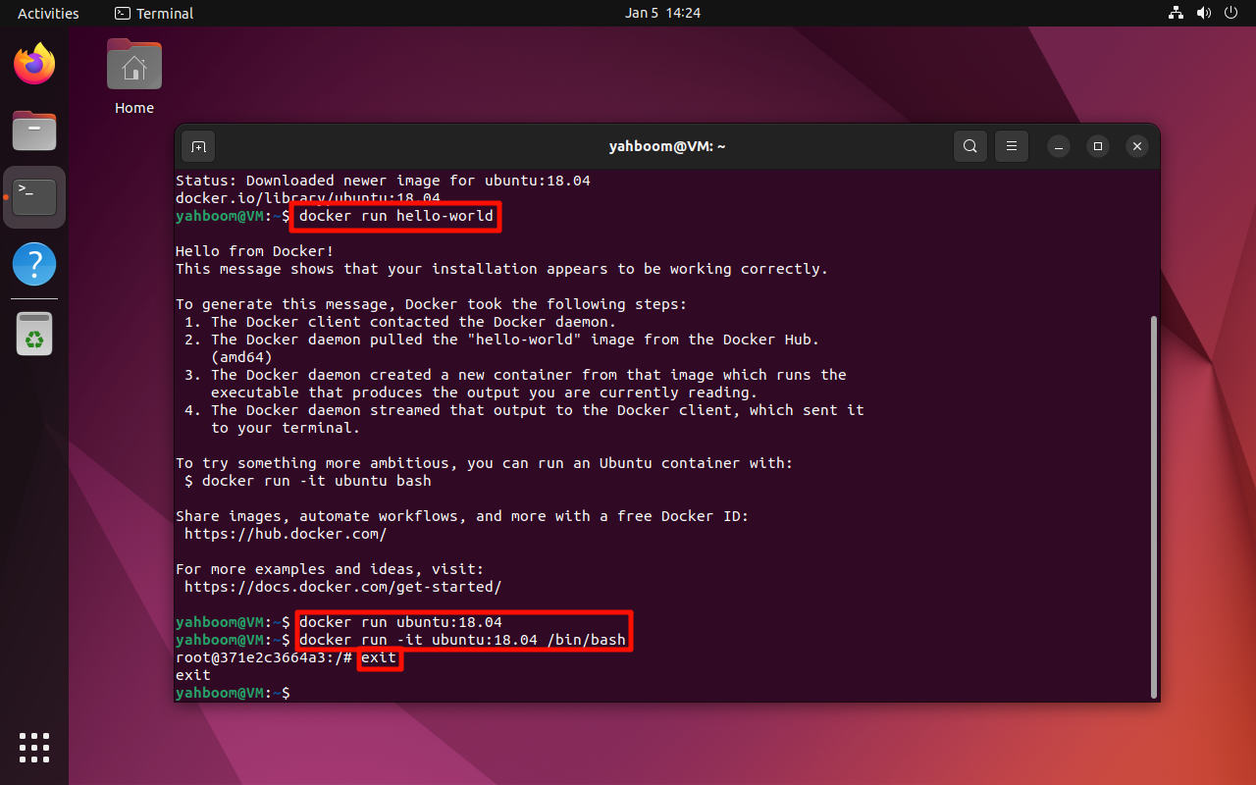Launch Firefox from the dock

pos(34,65)
